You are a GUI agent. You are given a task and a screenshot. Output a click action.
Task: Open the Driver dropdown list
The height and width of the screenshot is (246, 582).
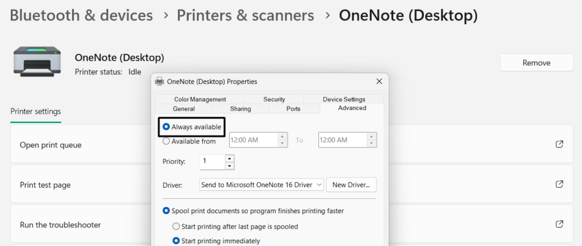tap(318, 185)
